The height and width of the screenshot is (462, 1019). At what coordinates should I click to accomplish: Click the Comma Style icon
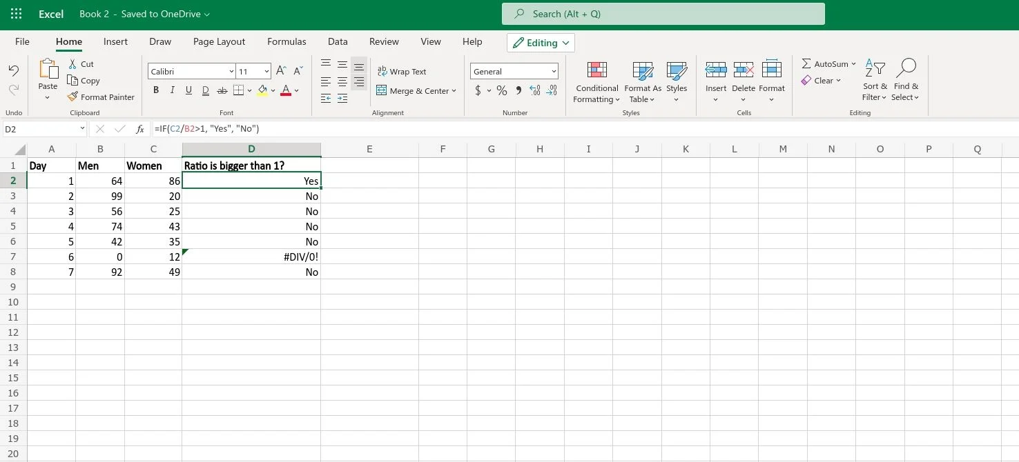[518, 90]
